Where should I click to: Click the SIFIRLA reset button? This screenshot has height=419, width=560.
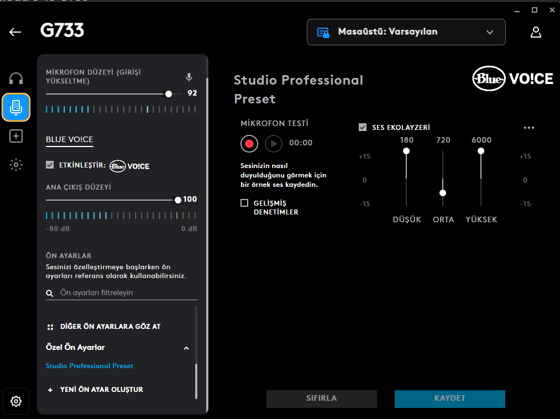pos(321,399)
